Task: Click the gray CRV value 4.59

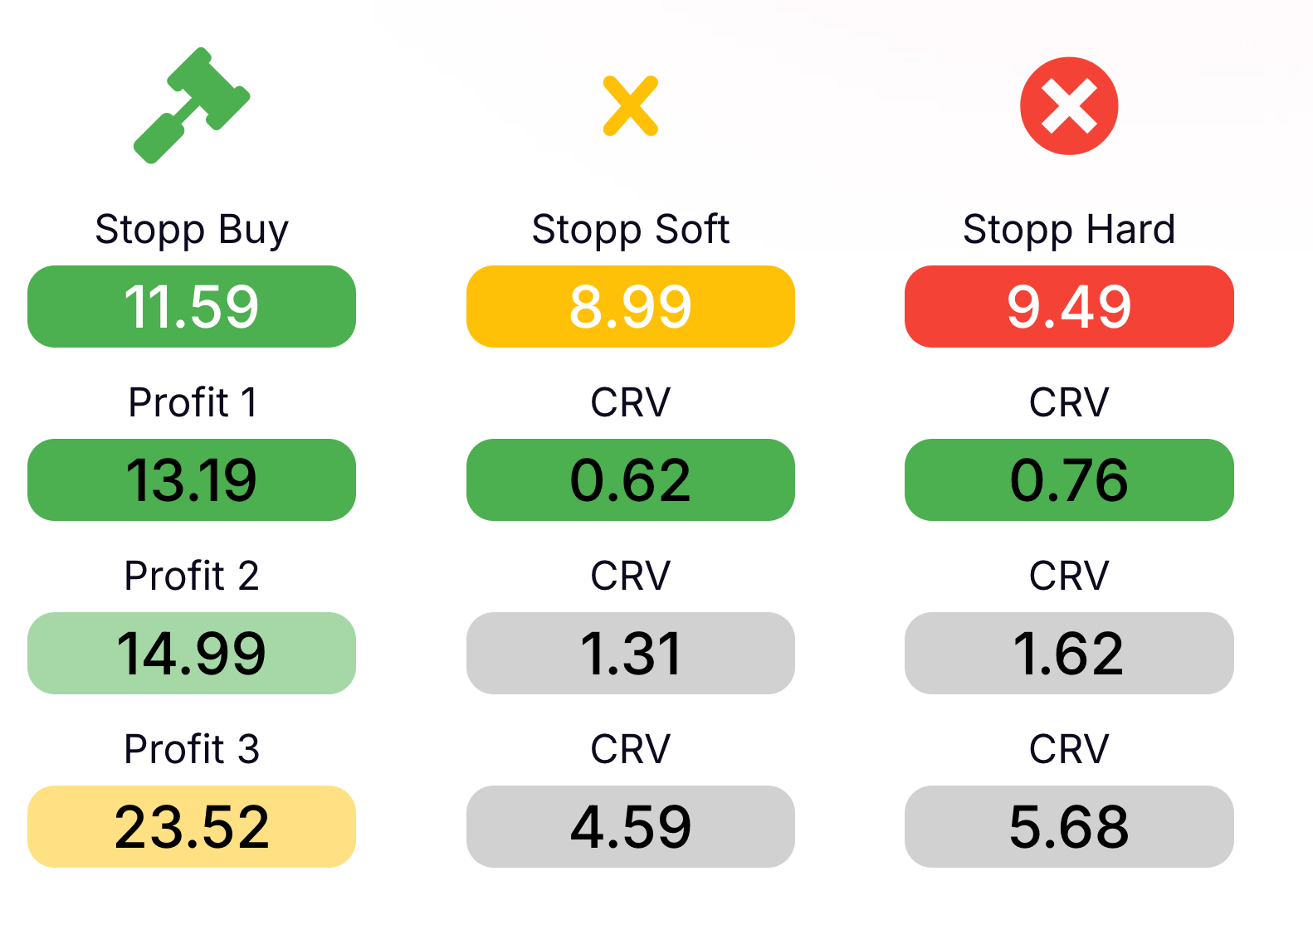Action: pos(631,826)
